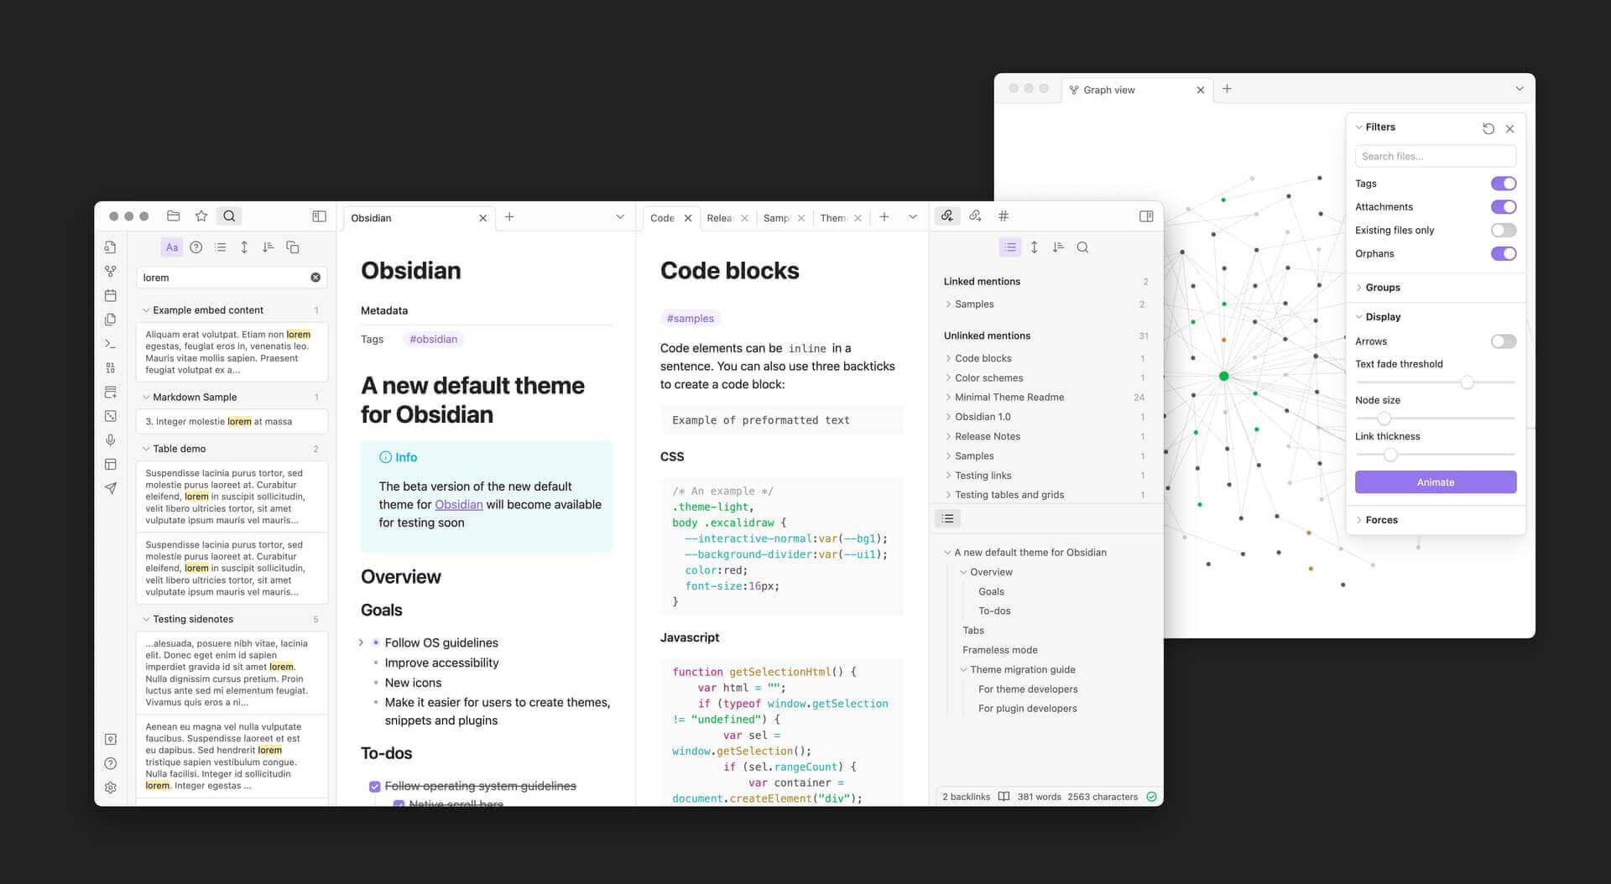Open the graph view icon in left ribbon
The image size is (1611, 884).
coord(110,272)
